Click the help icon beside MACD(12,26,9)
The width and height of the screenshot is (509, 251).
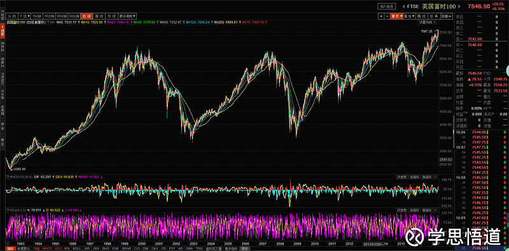pos(7,177)
